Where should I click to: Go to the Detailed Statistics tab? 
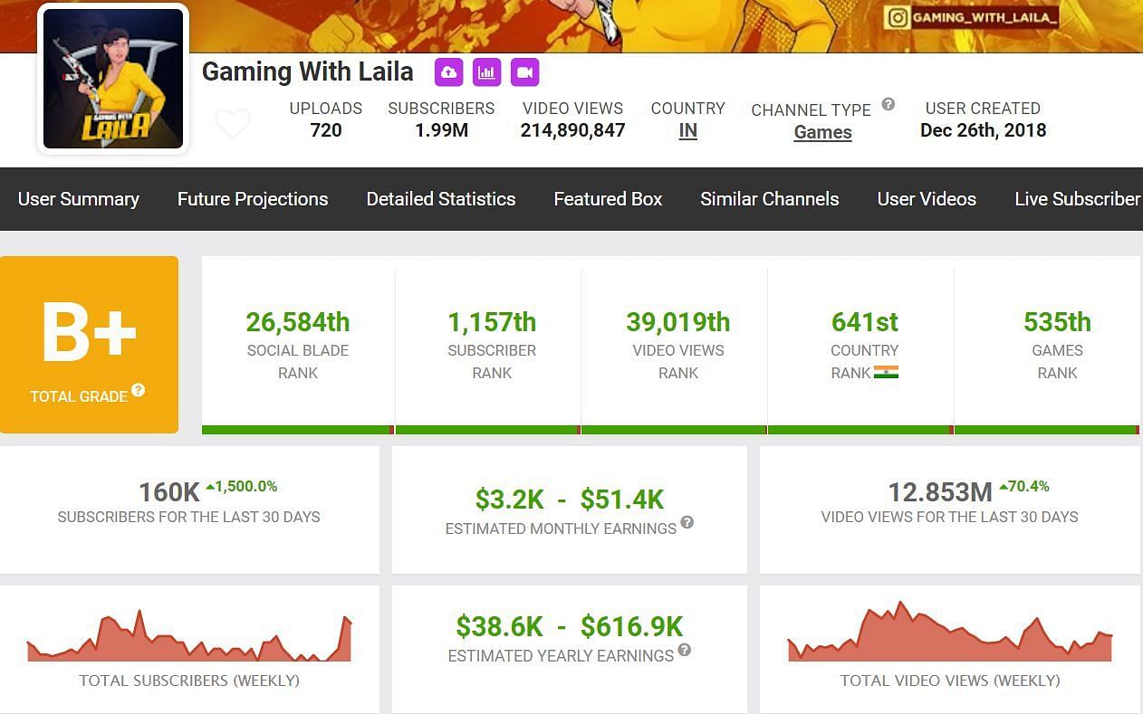[x=441, y=199]
